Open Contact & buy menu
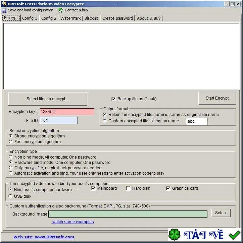The width and height of the screenshot is (243, 243). (x=76, y=10)
